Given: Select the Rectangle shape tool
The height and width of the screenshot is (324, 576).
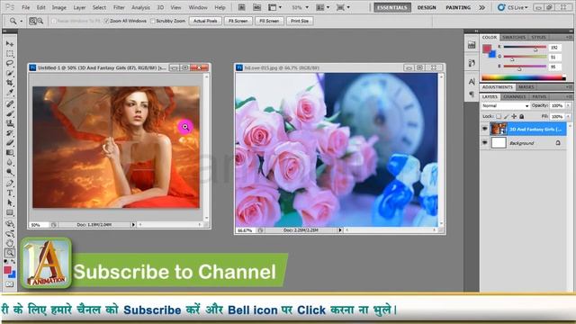Looking at the screenshot, I should pos(10,212).
